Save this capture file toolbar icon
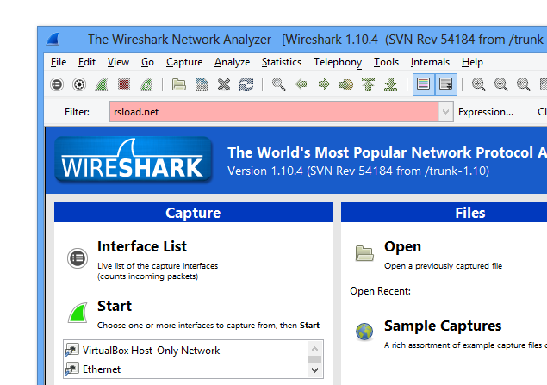Viewport: 547px width, 385px height. click(202, 84)
